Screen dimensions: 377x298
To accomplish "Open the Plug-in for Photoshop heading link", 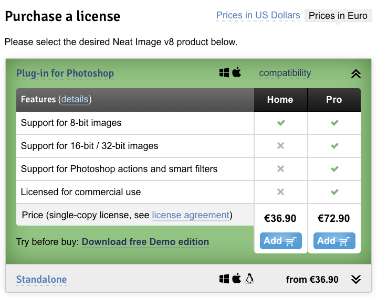I will (x=65, y=73).
